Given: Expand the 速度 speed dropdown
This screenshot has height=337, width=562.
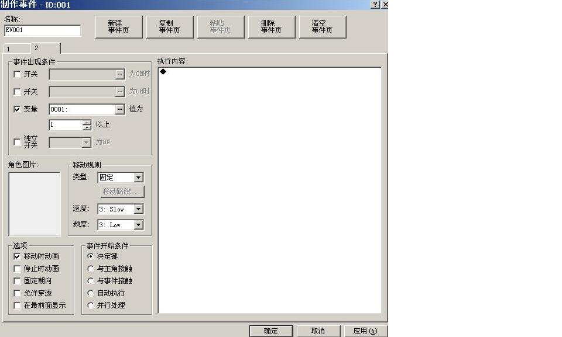Looking at the screenshot, I should tap(138, 209).
